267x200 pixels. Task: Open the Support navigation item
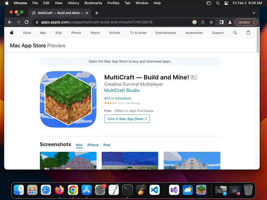point(218,33)
